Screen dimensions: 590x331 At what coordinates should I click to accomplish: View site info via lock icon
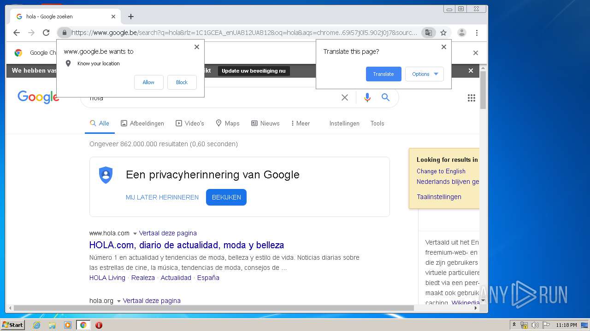(65, 33)
